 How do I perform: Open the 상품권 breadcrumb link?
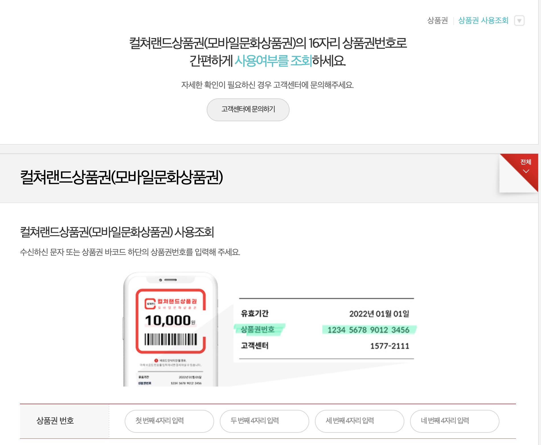pos(437,21)
